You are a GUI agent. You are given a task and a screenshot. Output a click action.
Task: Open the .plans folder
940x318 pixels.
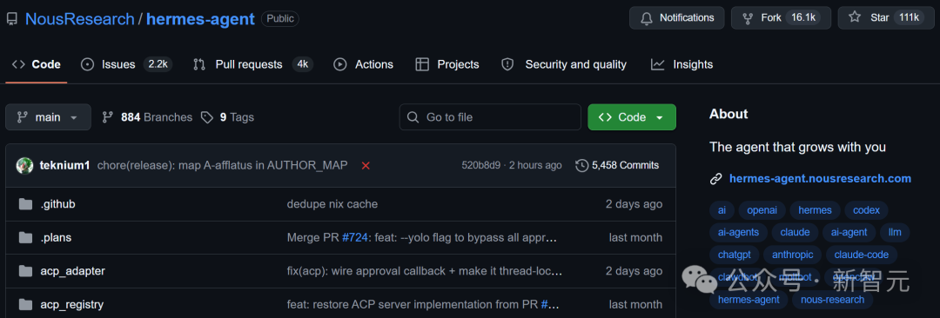56,238
